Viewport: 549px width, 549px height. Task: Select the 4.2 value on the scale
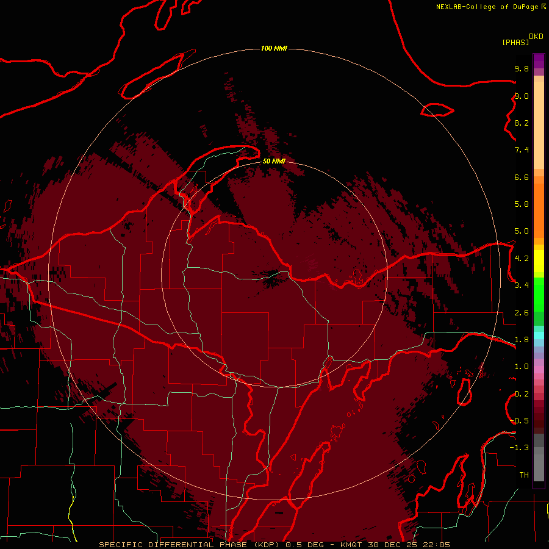click(522, 259)
